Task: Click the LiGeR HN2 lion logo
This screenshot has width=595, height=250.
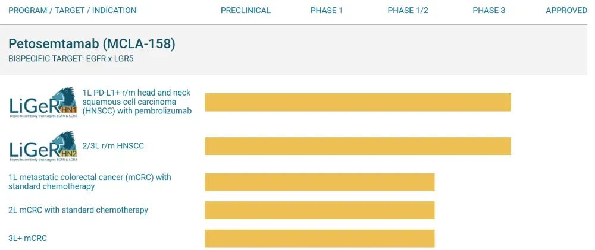Action: pyautogui.click(x=43, y=146)
